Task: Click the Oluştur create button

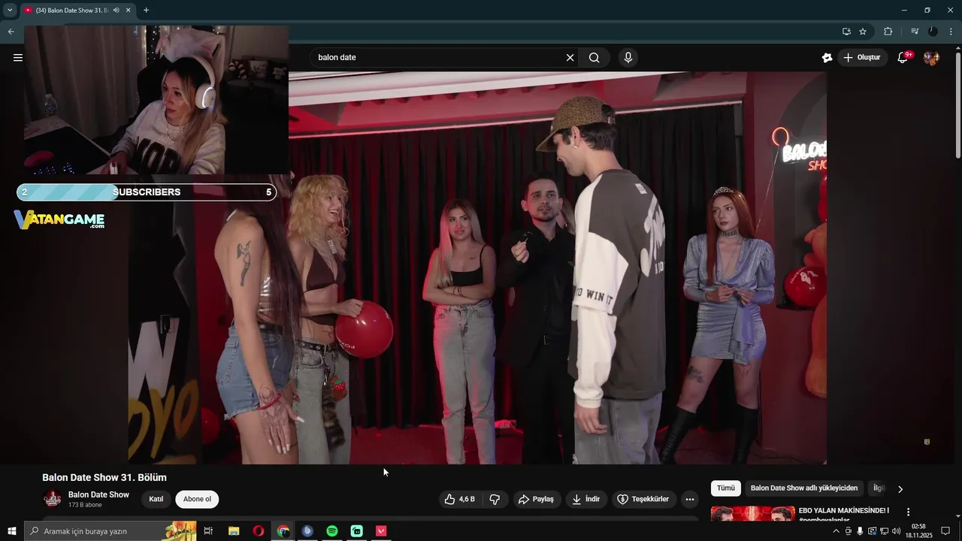Action: coord(862,57)
